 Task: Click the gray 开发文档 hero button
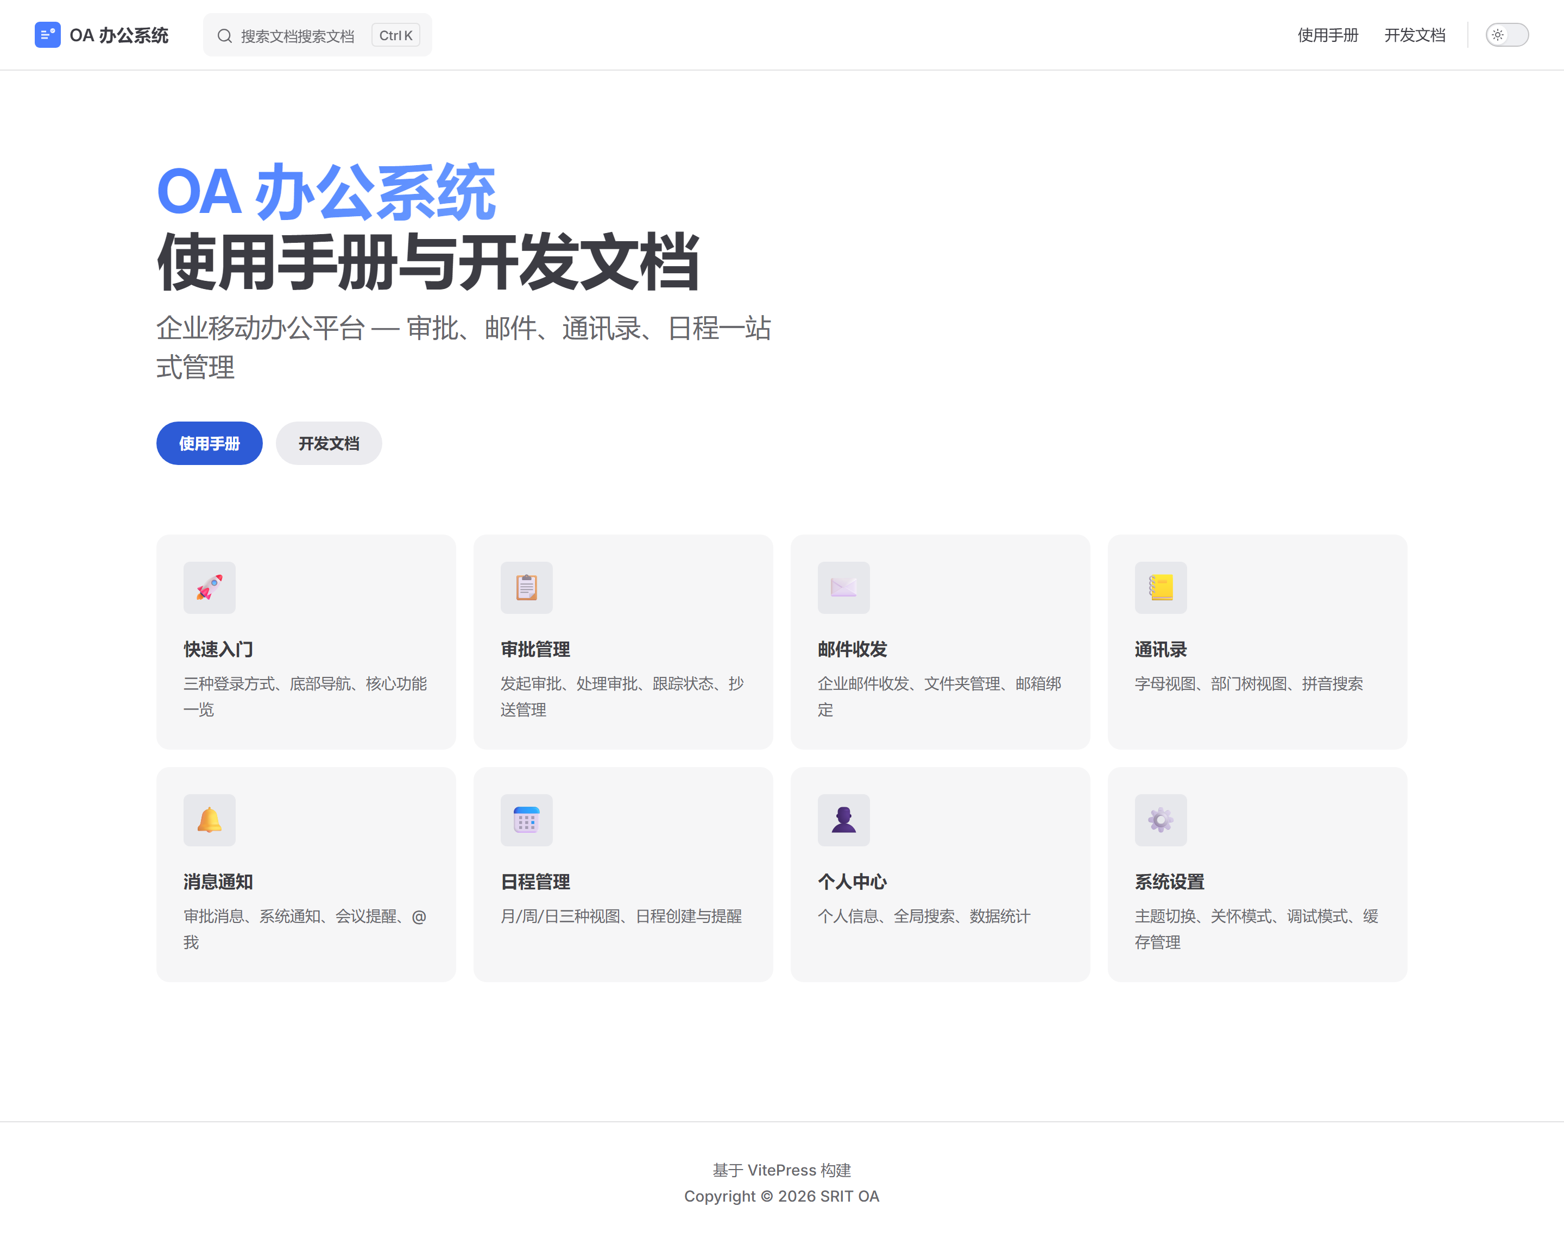point(329,443)
